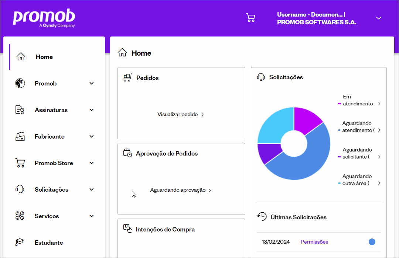Select the purple donut chart segment

click(269, 152)
